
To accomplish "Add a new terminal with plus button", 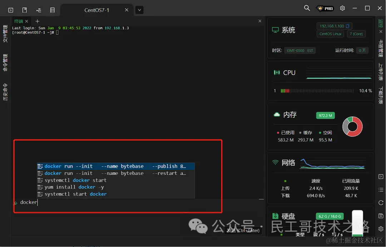I will pos(37,21).
